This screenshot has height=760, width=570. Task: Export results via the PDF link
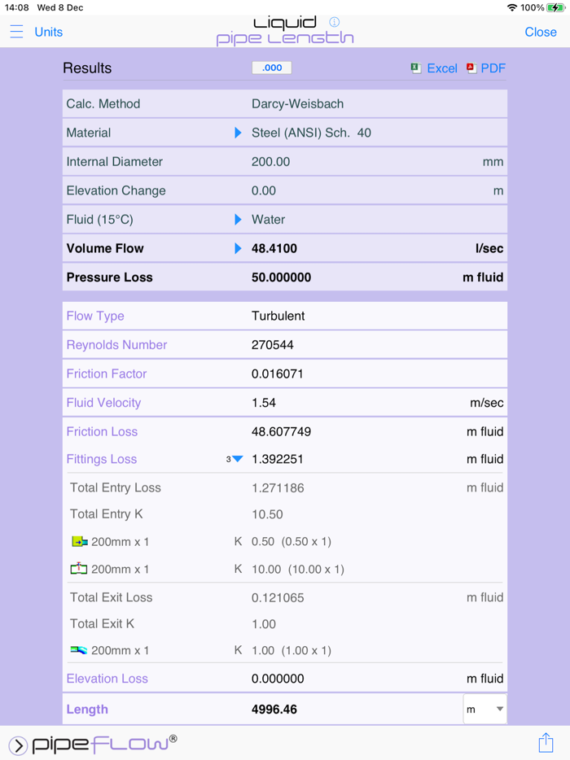(x=493, y=68)
